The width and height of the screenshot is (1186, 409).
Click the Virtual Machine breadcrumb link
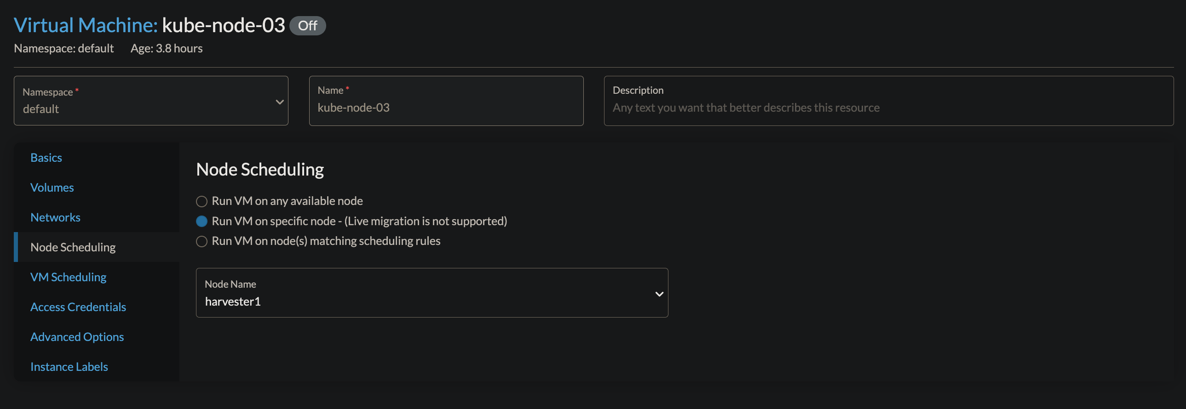click(x=86, y=25)
